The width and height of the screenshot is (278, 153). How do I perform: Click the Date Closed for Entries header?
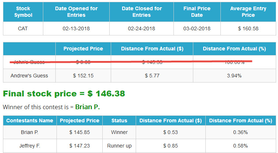pyautogui.click(x=142, y=12)
